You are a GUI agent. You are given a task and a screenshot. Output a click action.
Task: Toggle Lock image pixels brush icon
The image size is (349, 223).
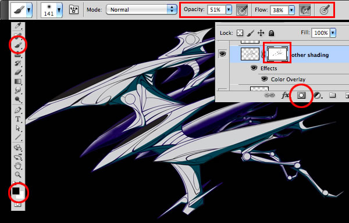pos(251,33)
